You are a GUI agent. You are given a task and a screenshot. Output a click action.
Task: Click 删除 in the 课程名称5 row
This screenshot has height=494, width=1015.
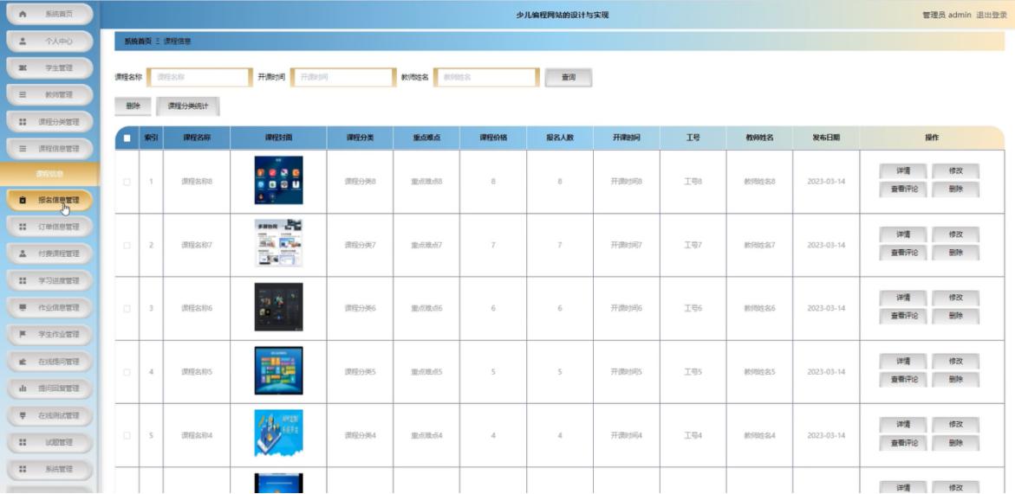pos(955,380)
